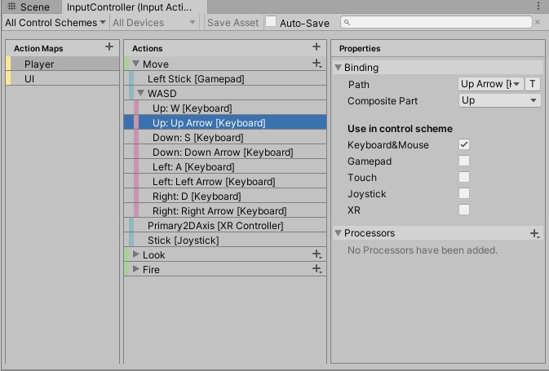Open the All Devices dropdown
The height and width of the screenshot is (371, 549).
(153, 23)
